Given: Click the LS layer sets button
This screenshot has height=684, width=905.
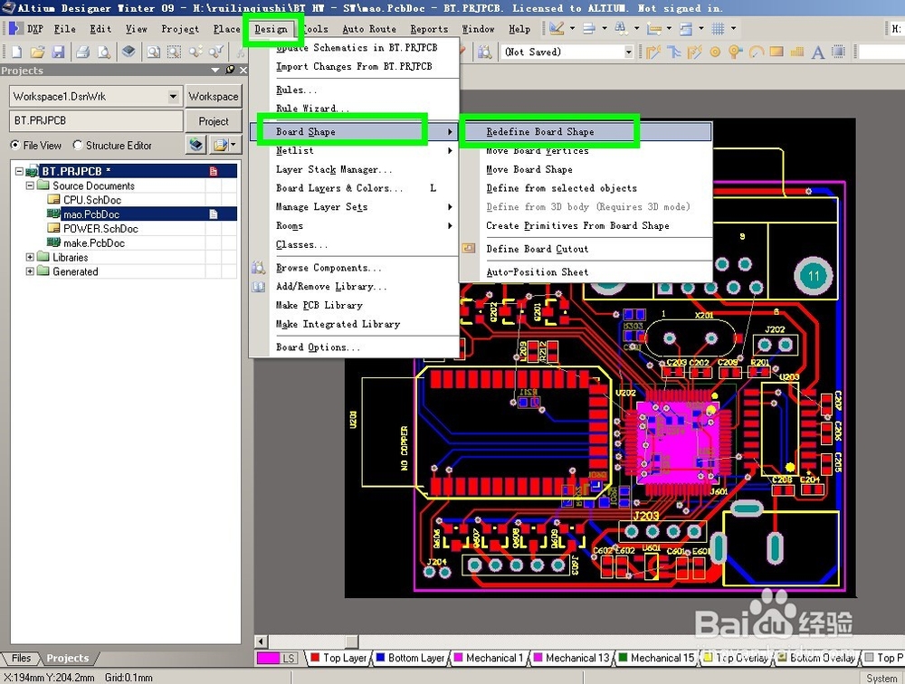Looking at the screenshot, I should (289, 658).
